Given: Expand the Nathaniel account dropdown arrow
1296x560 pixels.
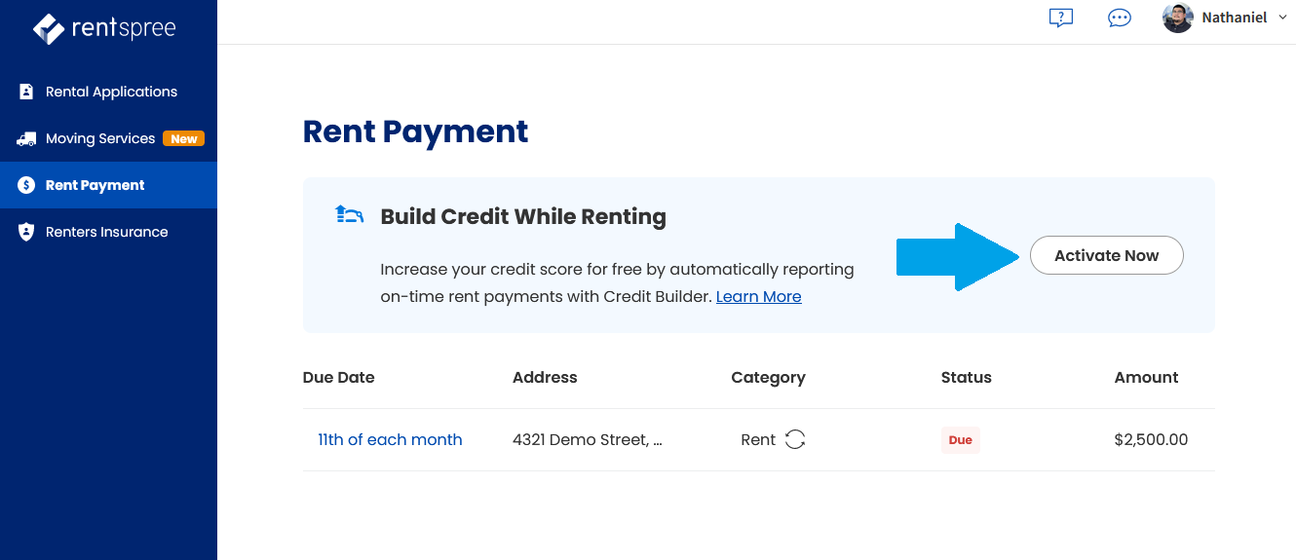Looking at the screenshot, I should click(x=1281, y=18).
